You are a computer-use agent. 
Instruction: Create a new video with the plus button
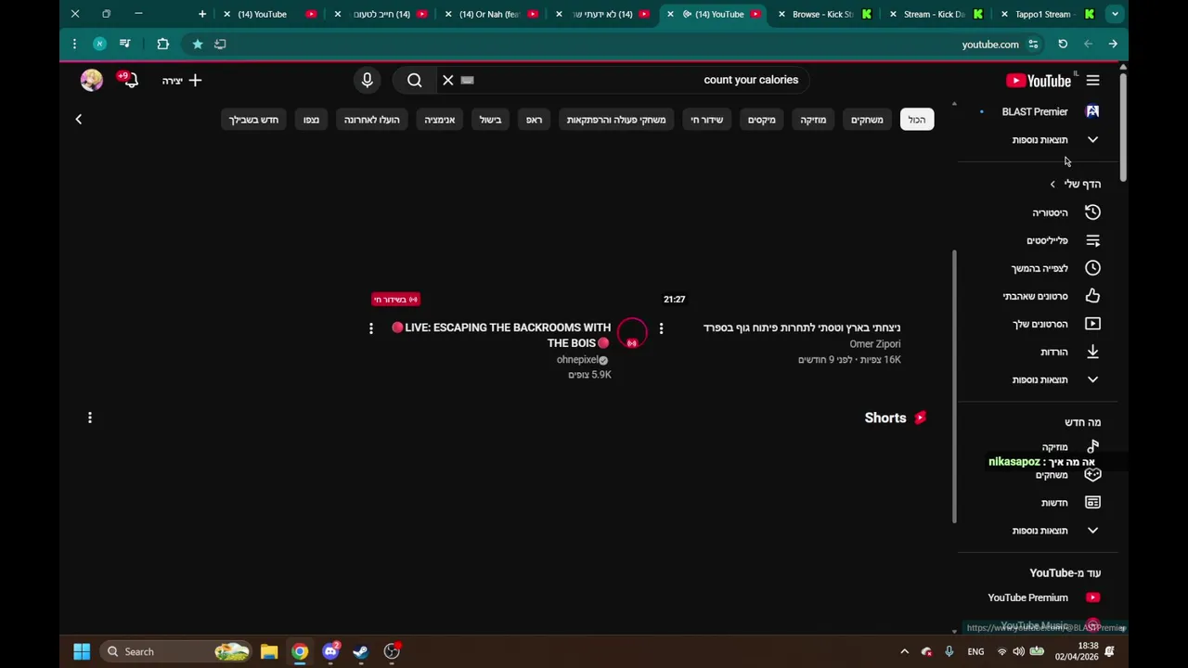pyautogui.click(x=183, y=81)
